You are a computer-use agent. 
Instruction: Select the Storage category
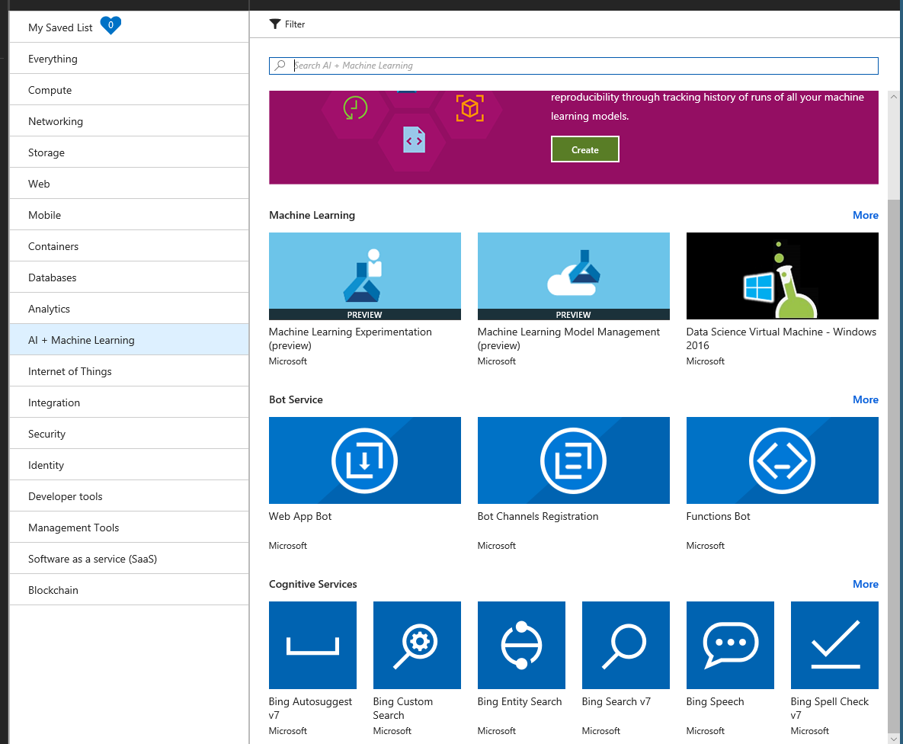point(129,152)
